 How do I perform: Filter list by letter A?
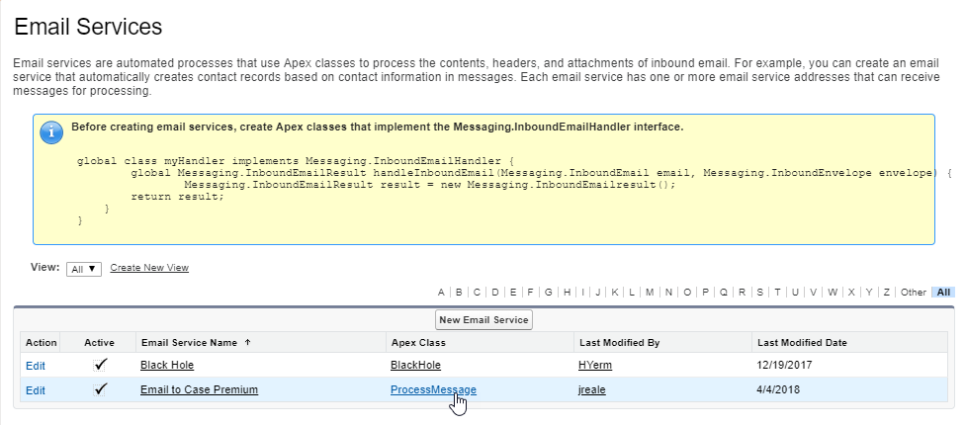(441, 293)
